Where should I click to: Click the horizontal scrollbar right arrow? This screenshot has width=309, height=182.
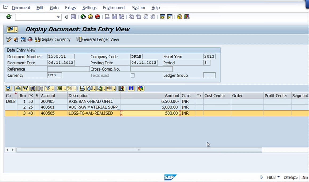[x=13, y=150]
